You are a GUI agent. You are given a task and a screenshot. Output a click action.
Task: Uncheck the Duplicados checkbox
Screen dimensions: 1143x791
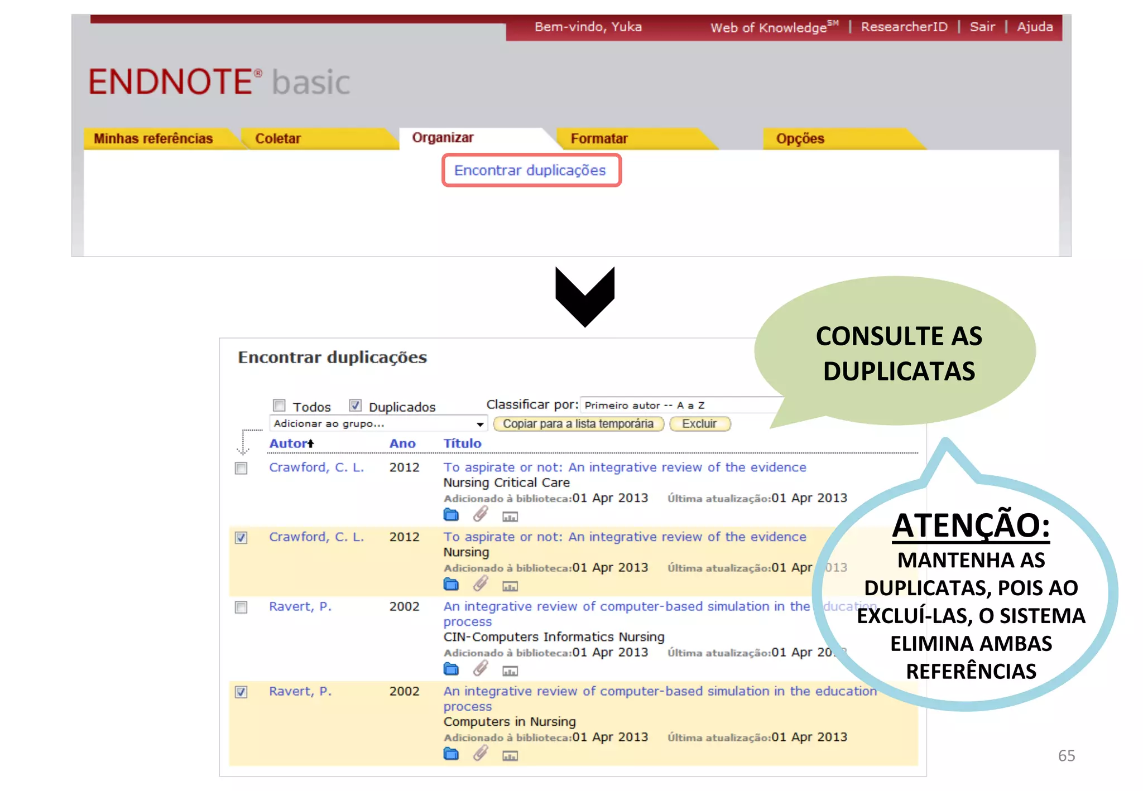pos(356,405)
